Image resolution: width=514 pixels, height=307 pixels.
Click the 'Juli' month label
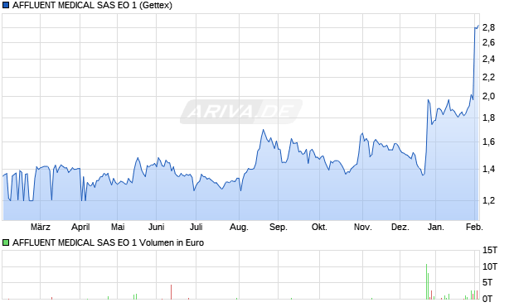[x=196, y=227]
